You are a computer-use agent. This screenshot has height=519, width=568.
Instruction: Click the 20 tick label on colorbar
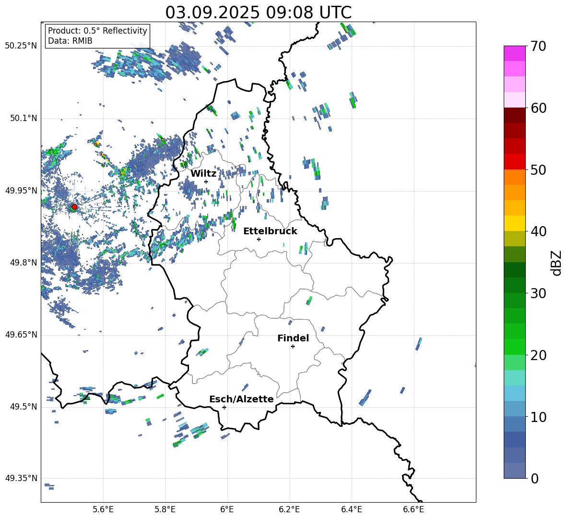tap(538, 355)
